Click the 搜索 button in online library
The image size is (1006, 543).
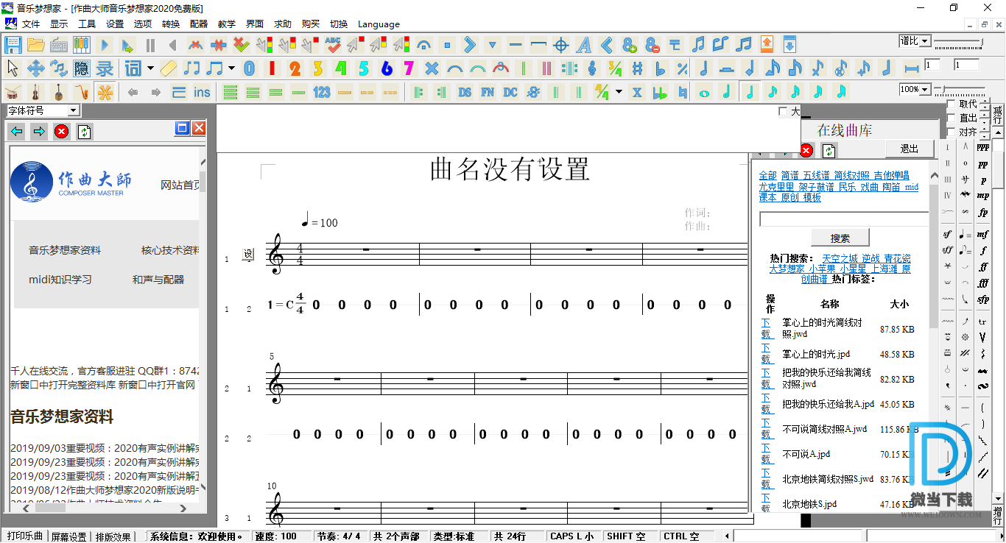pyautogui.click(x=840, y=238)
